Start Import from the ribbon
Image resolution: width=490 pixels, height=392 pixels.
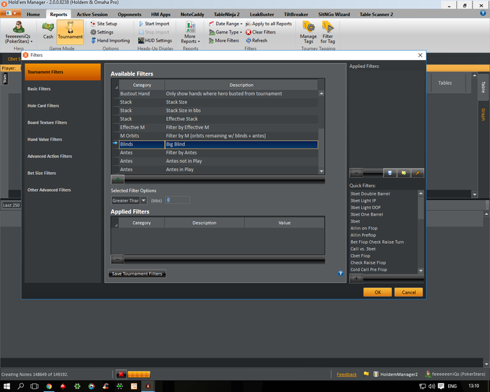click(154, 23)
